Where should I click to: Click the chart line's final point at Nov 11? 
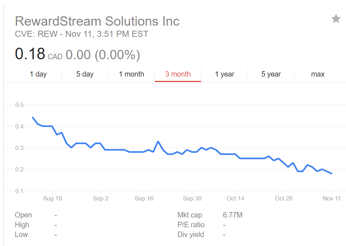[332, 173]
